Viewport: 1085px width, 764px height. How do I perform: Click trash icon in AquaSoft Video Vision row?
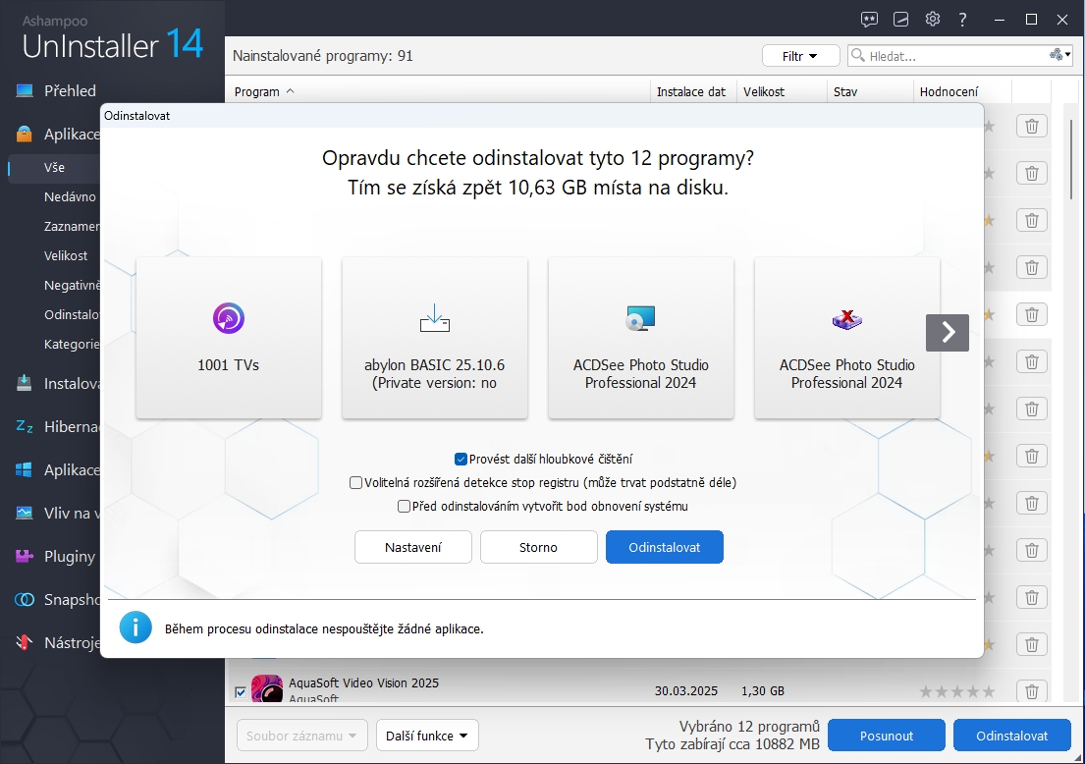click(x=1031, y=690)
